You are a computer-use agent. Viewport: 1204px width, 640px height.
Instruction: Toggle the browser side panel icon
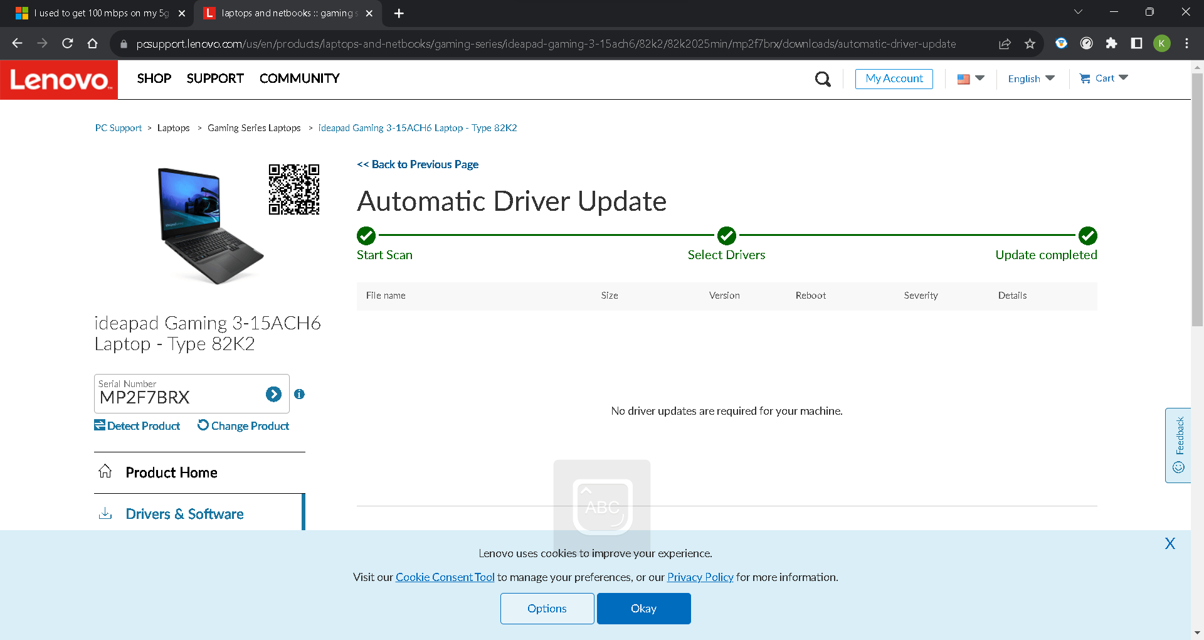1136,43
